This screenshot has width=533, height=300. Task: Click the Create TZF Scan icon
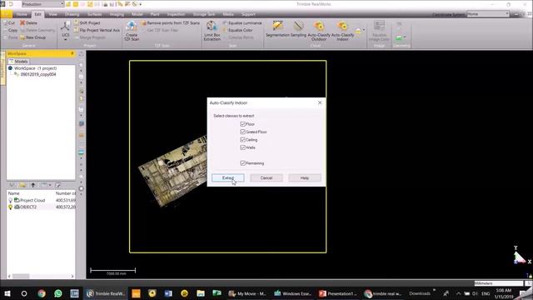click(132, 26)
